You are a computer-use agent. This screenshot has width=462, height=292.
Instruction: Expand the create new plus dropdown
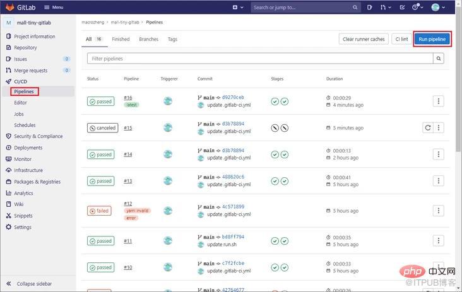[x=238, y=8]
